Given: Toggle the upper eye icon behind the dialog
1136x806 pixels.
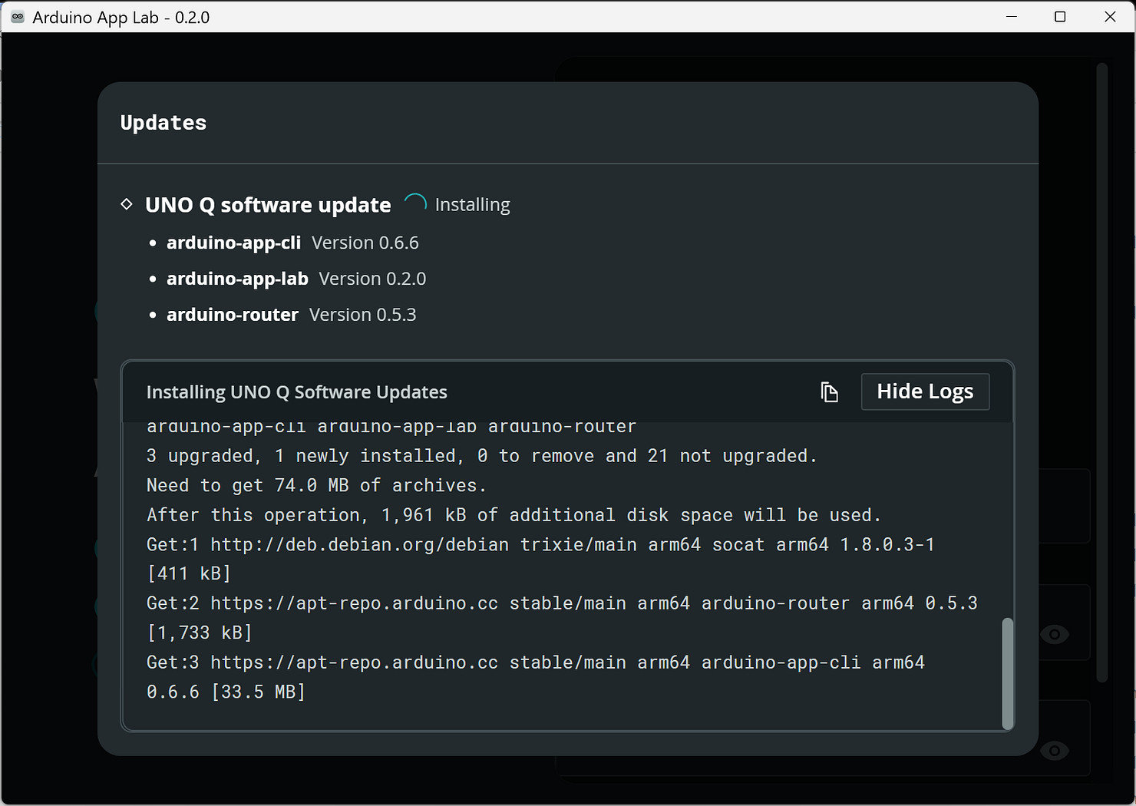Looking at the screenshot, I should [1055, 634].
